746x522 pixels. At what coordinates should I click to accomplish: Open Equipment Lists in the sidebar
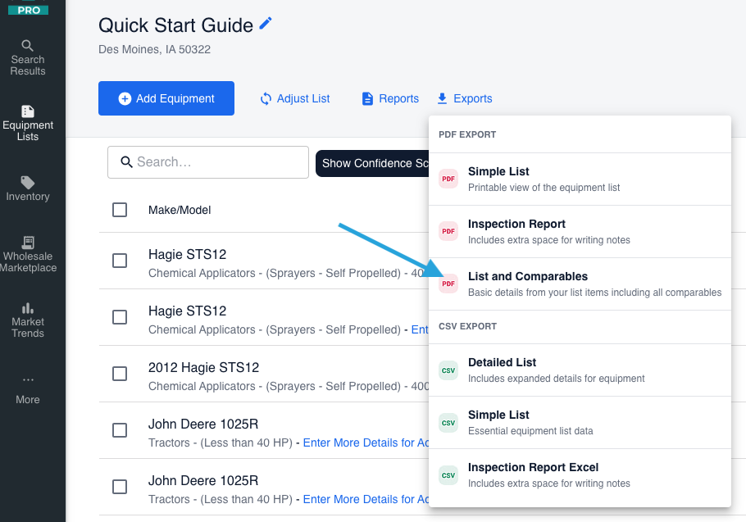coord(28,124)
